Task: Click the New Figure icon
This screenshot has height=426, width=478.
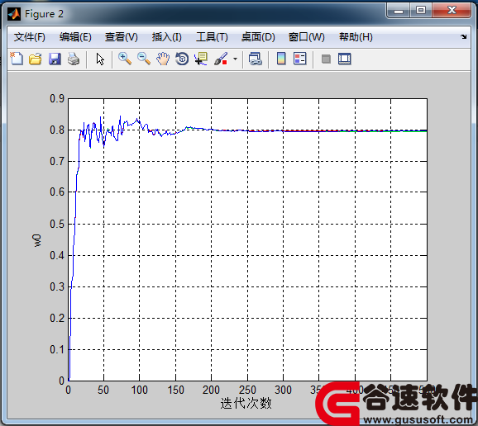Action: pyautogui.click(x=17, y=59)
